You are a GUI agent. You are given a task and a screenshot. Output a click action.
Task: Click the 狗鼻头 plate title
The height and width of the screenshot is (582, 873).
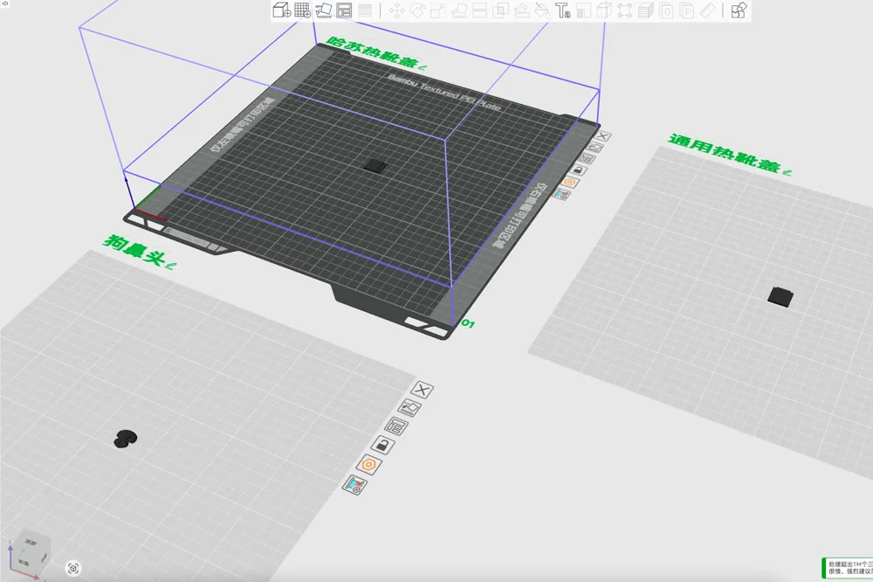point(134,250)
